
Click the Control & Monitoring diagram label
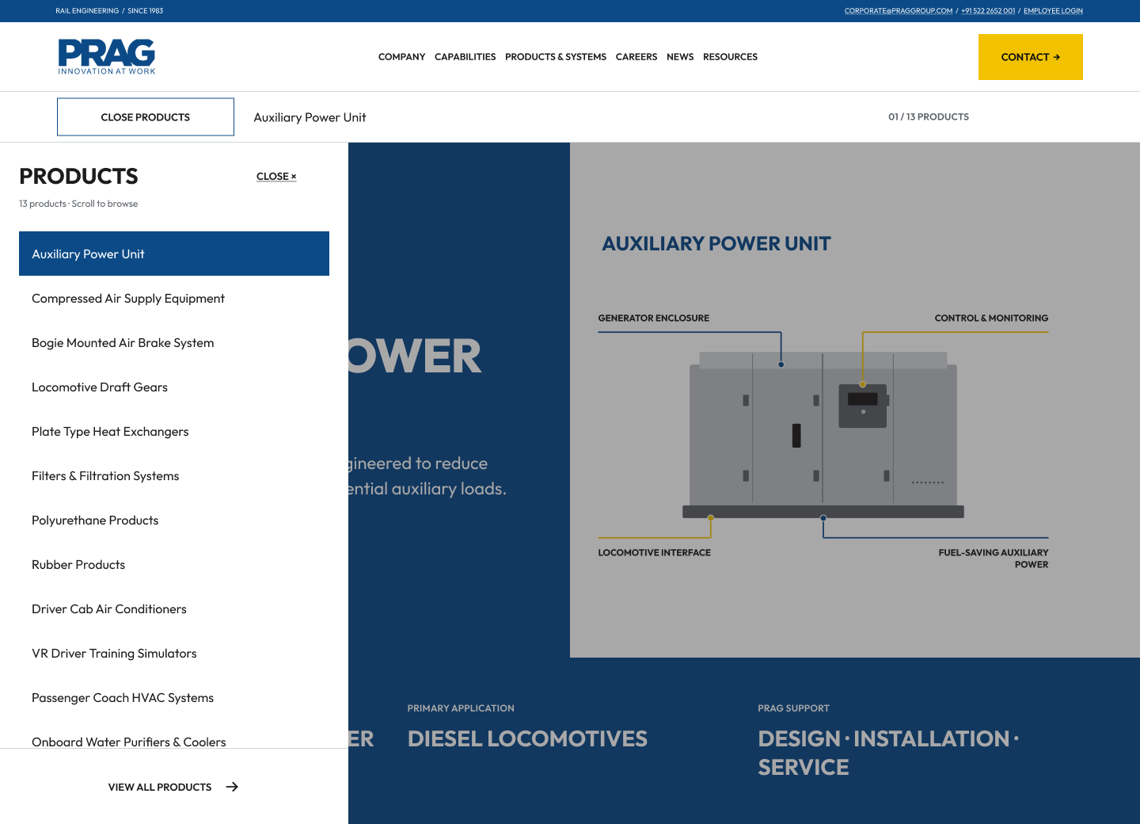(991, 318)
